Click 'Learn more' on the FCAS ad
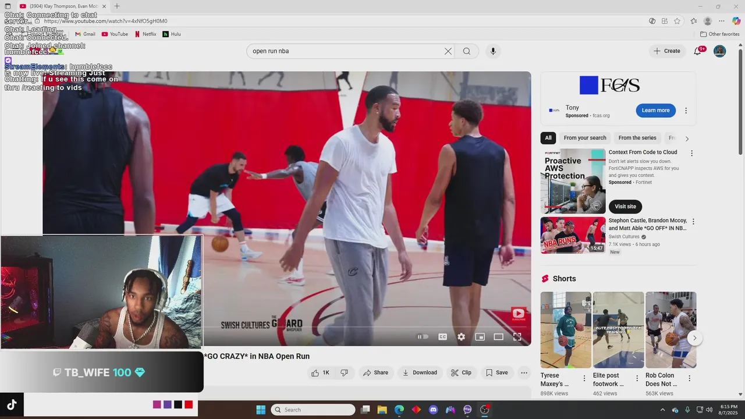This screenshot has width=745, height=419. pyautogui.click(x=656, y=111)
